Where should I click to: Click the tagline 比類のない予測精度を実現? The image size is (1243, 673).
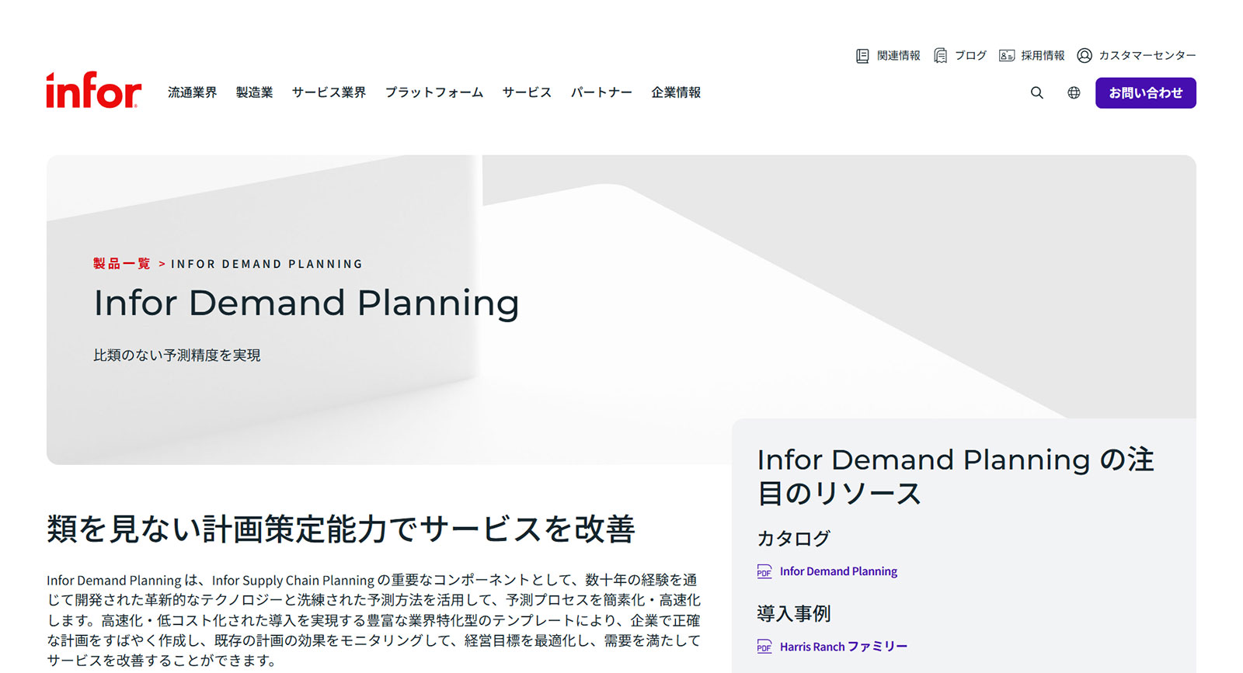pyautogui.click(x=177, y=356)
